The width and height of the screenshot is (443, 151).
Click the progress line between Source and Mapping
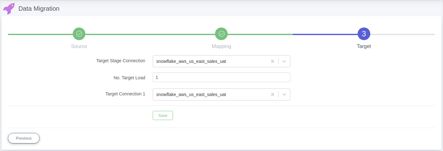pos(150,34)
